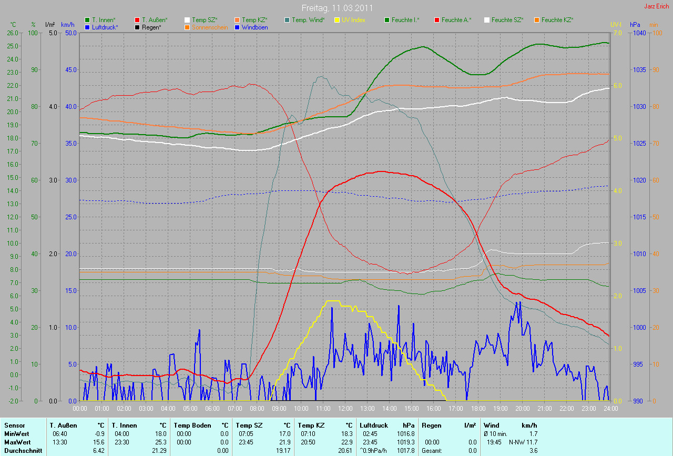Screen dimensions: 673x456
Task: Click the orange Sonnenschein legend marker
Action: (x=188, y=27)
